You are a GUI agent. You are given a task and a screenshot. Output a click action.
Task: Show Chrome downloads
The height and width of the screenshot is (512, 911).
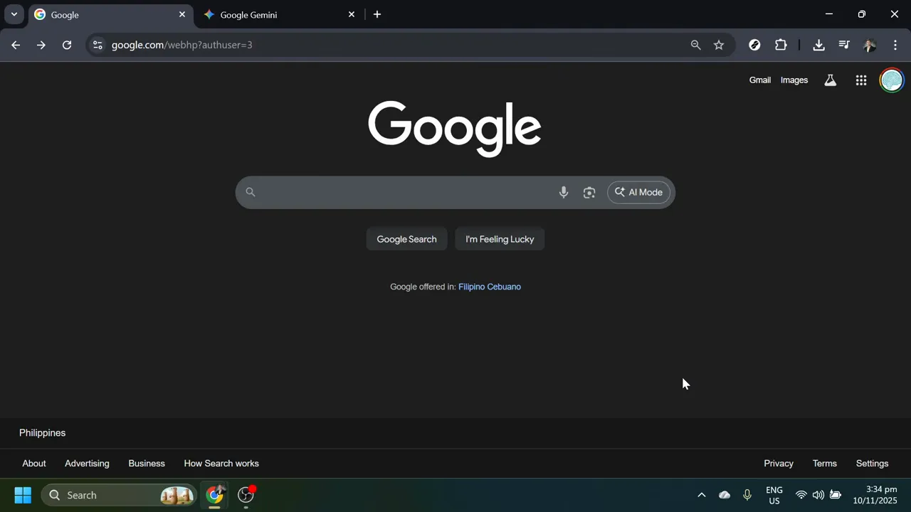coord(818,45)
